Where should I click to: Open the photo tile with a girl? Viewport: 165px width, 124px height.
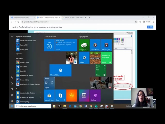pyautogui.click(x=72, y=58)
